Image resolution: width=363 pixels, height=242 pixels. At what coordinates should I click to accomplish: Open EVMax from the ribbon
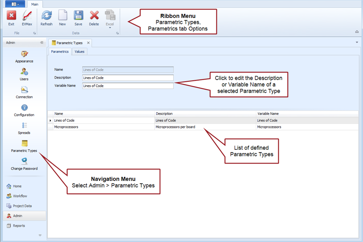coord(27,16)
